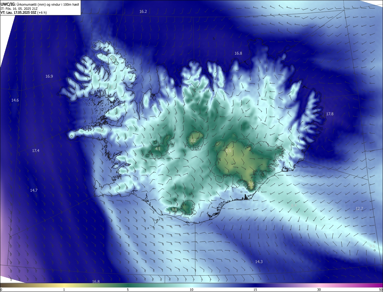
Task: Click the 17.4 value west of Iceland
Action: click(36, 150)
